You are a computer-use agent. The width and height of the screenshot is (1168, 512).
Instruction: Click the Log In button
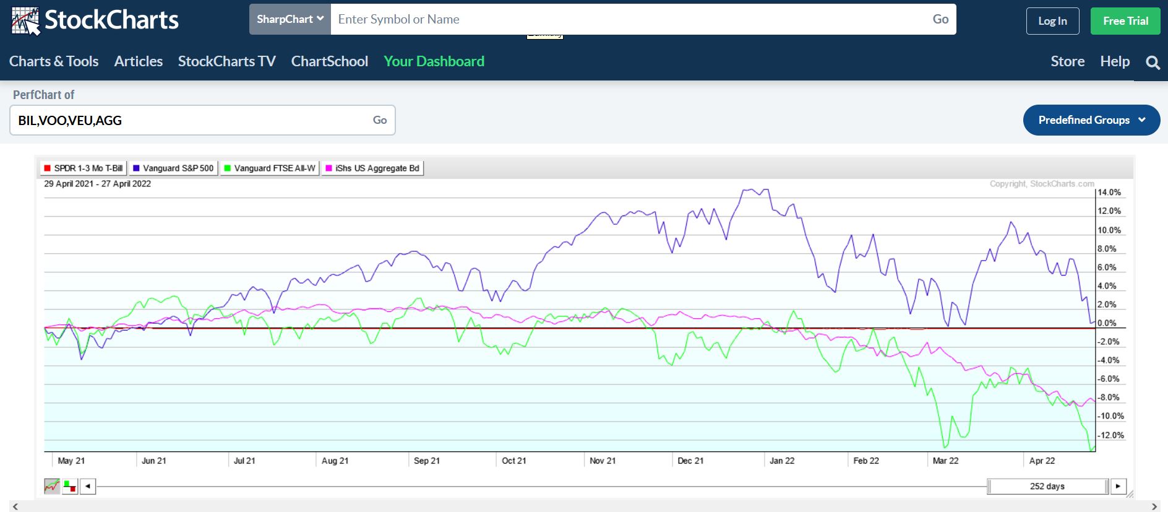[x=1052, y=21]
